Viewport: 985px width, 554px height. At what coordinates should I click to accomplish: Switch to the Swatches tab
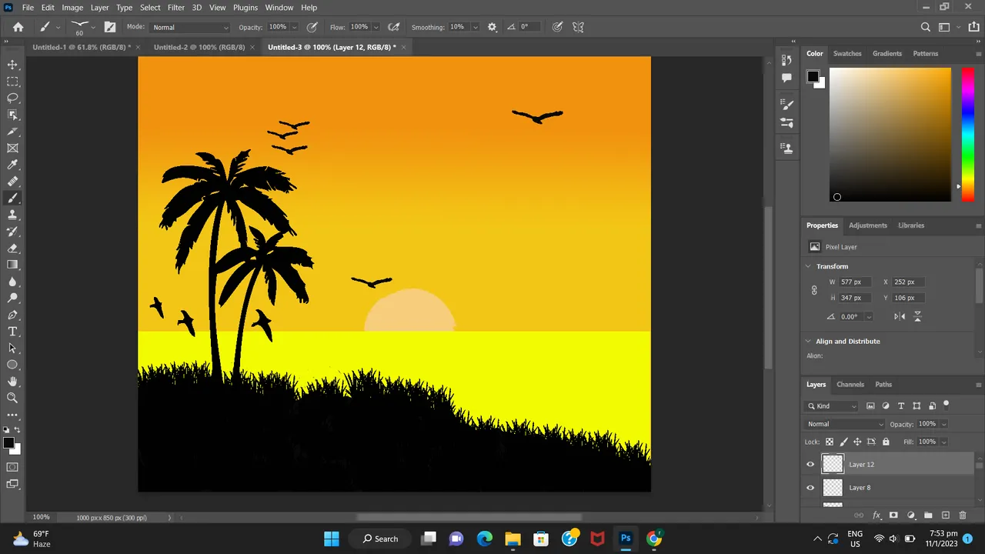point(847,54)
